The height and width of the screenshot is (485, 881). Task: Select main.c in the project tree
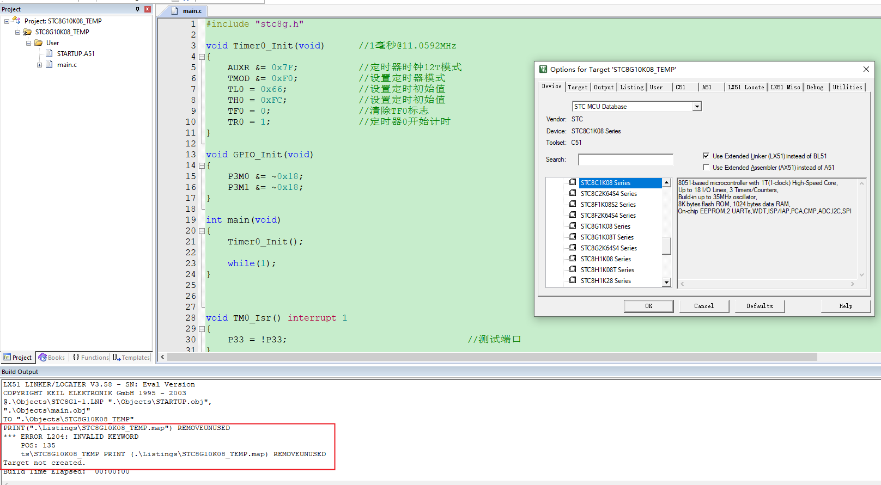[x=67, y=65]
